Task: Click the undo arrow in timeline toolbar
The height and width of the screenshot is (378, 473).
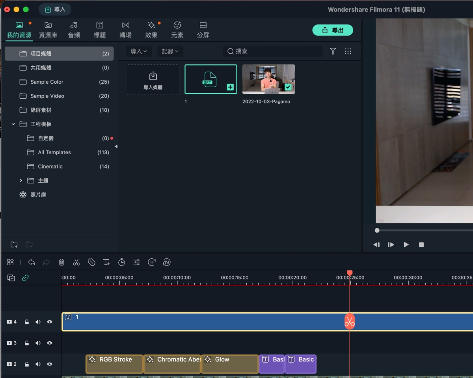Action: tap(32, 262)
